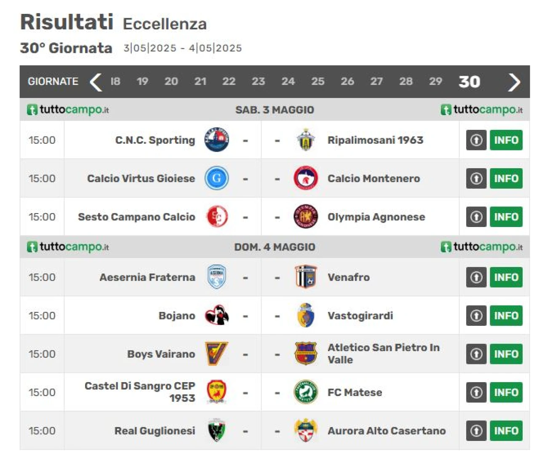Click the C.N.C. Sporting team crest

217,140
